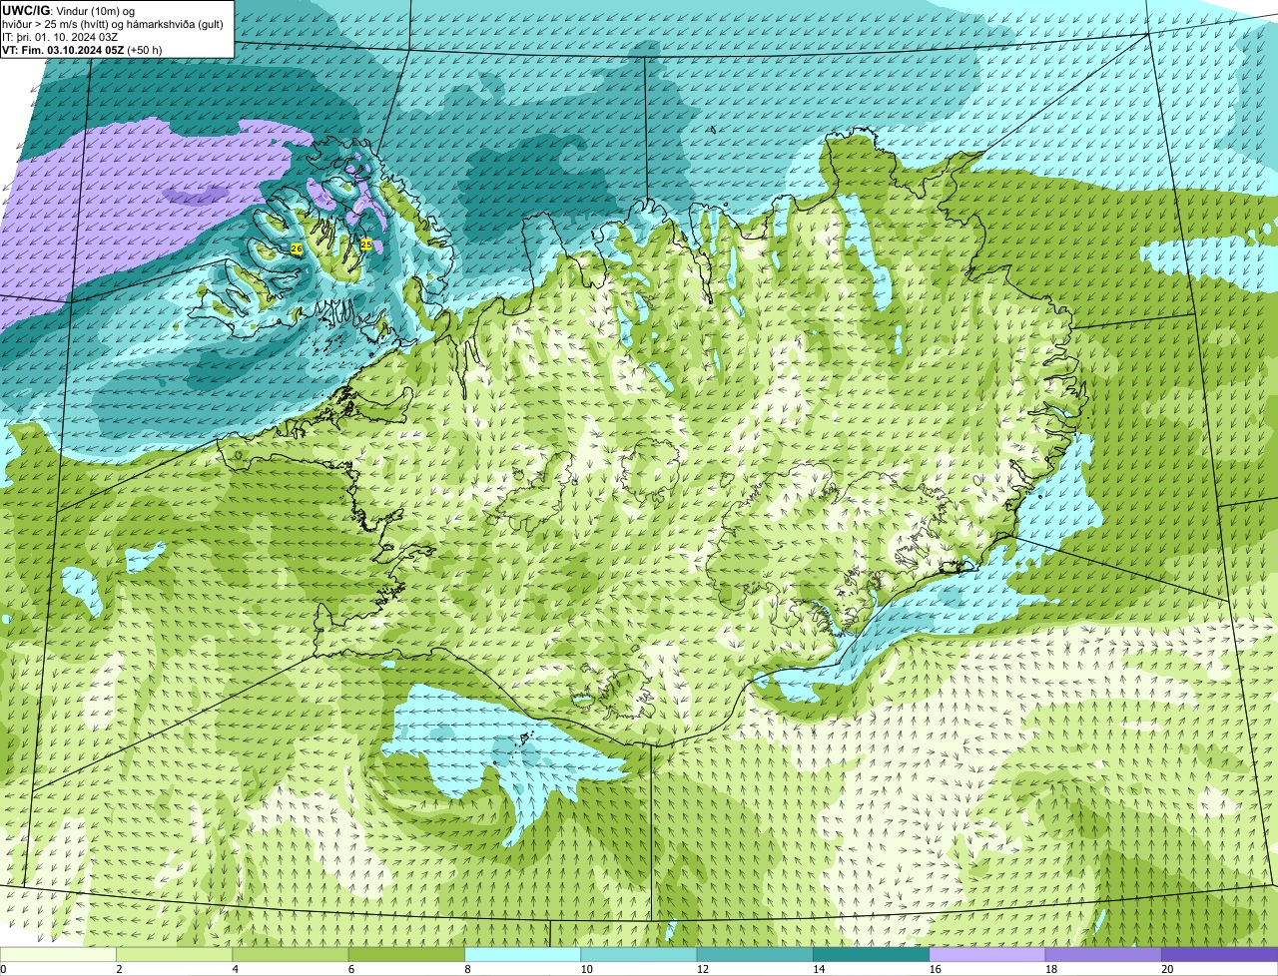Pick the 4–6 m/s green color swatch

(291, 954)
